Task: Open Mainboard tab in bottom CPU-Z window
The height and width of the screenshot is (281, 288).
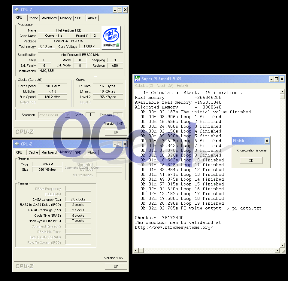Action: point(49,152)
